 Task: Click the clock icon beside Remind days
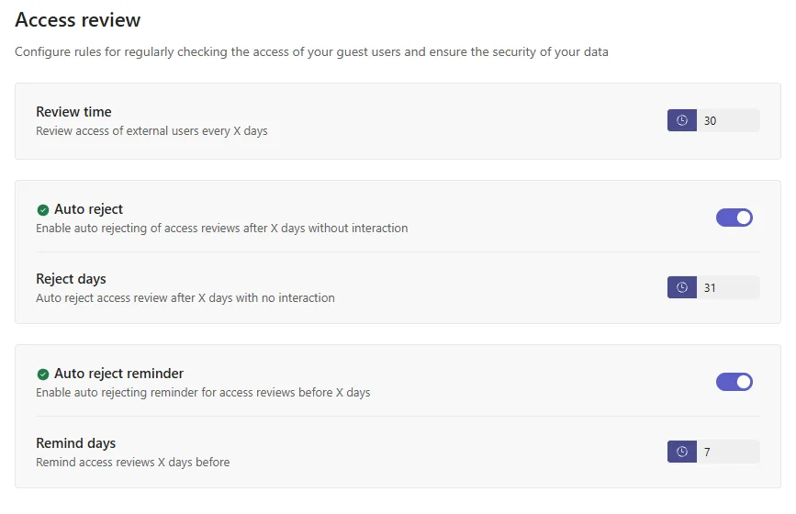[x=682, y=452]
